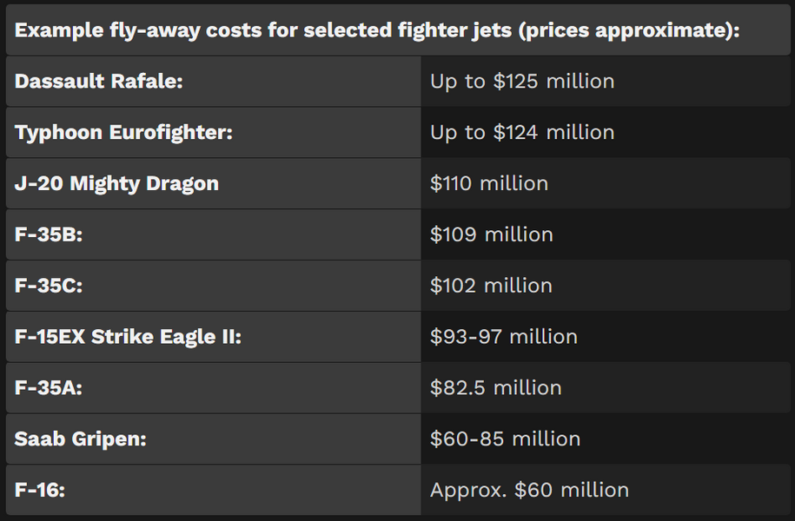Select the F-35A row label
Viewport: 795px width, 521px height.
coord(214,387)
